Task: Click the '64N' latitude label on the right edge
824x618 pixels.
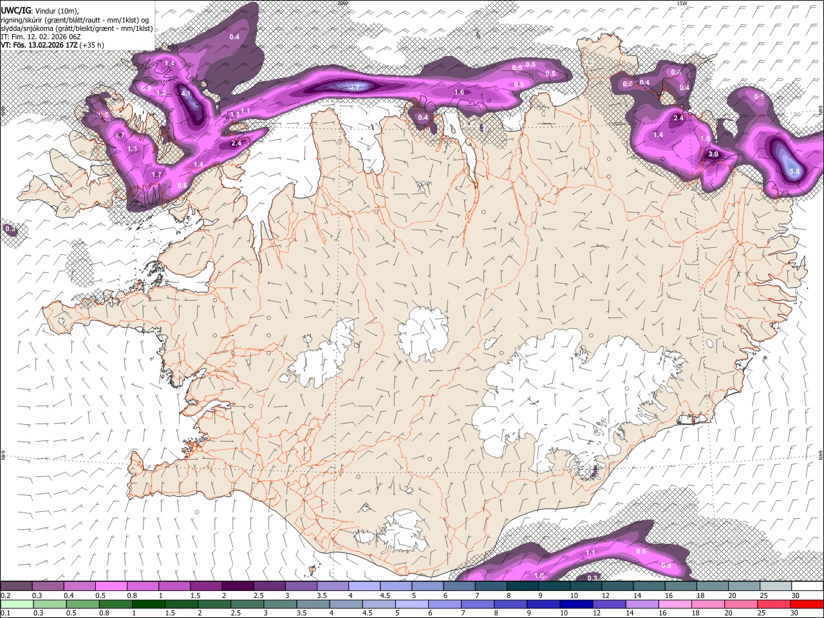Action: pos(821,455)
